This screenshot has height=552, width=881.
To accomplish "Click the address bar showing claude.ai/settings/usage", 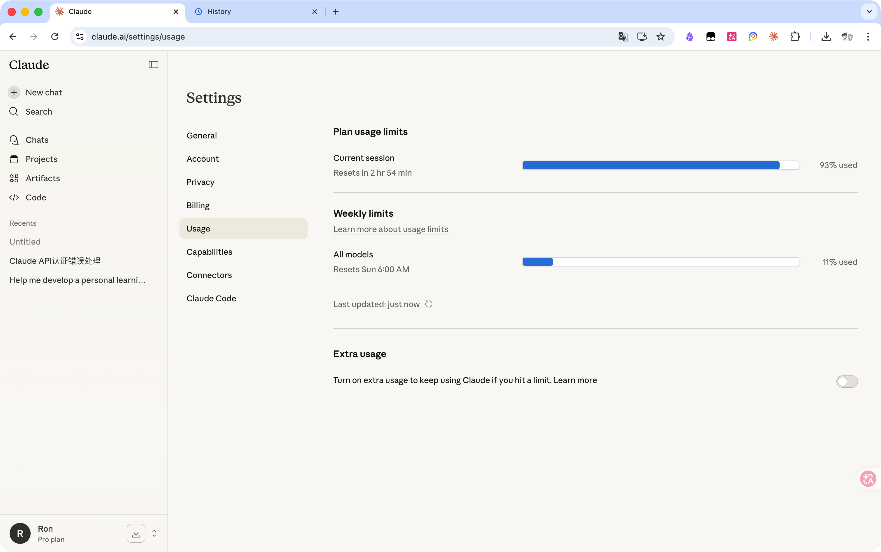I will (348, 37).
